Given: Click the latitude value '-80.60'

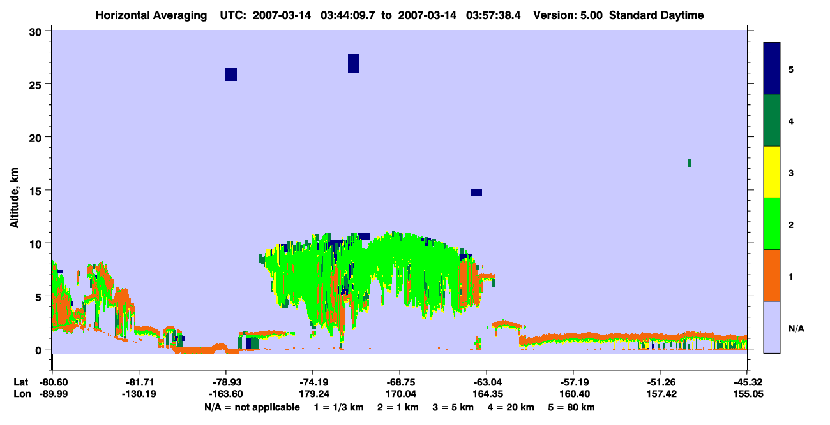Looking at the screenshot, I should 52,382.
